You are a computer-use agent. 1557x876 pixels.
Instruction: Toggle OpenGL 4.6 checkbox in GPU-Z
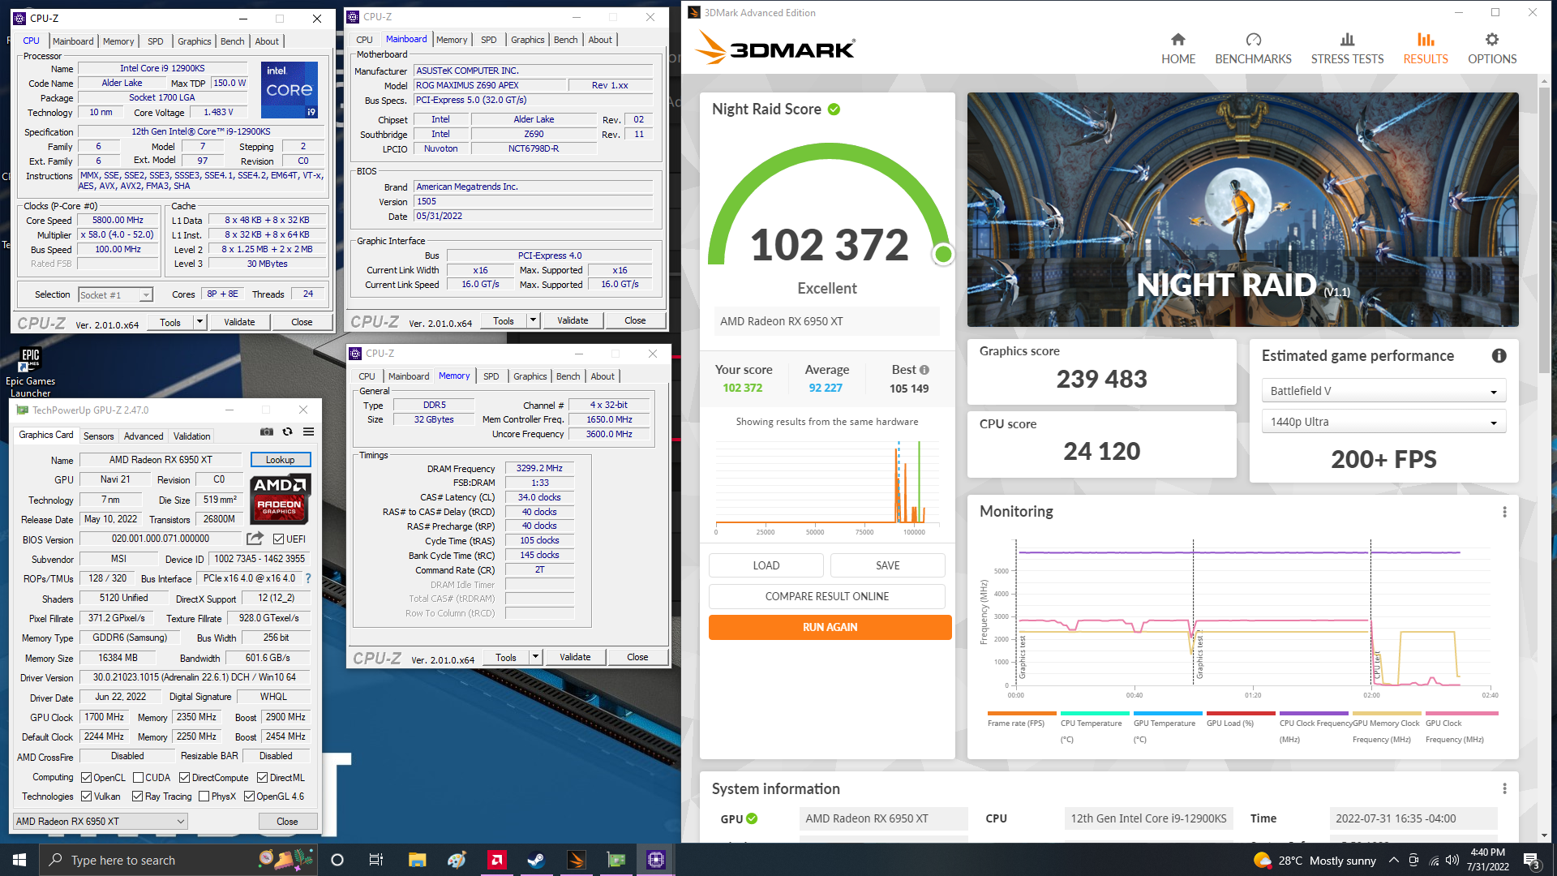pyautogui.click(x=249, y=797)
